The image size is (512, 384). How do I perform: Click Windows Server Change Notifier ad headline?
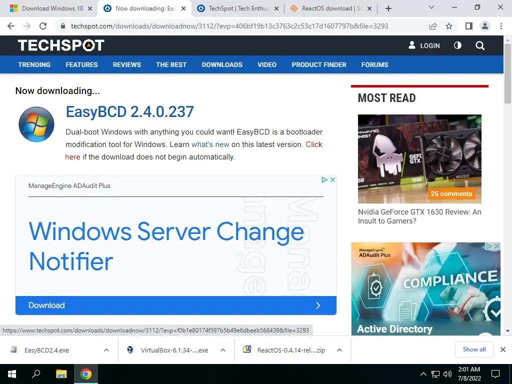click(x=166, y=246)
